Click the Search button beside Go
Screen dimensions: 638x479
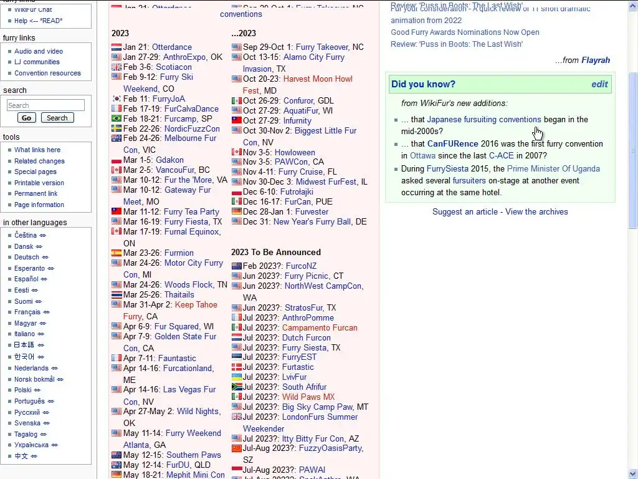pos(57,118)
